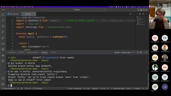Open the editor More Actions ellipsis
This screenshot has height=96, width=171.
click(x=146, y=14)
